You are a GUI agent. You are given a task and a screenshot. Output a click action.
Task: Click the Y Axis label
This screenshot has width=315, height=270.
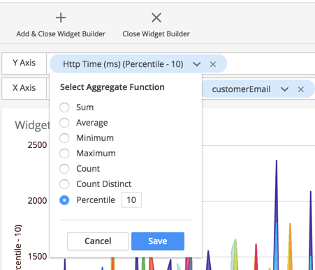coord(24,63)
